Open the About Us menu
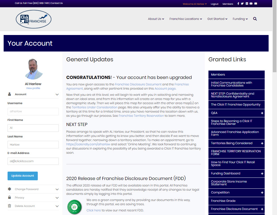Viewport: 277px width, 215px height. click(x=156, y=19)
